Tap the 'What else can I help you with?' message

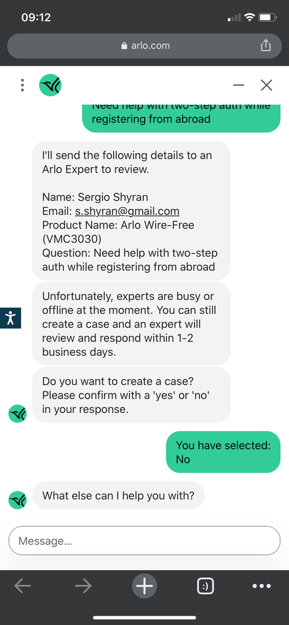118,495
